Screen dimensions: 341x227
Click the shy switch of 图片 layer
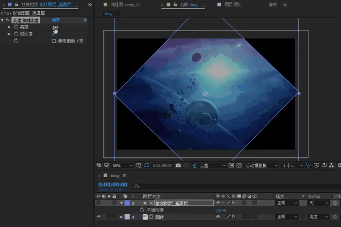218,216
